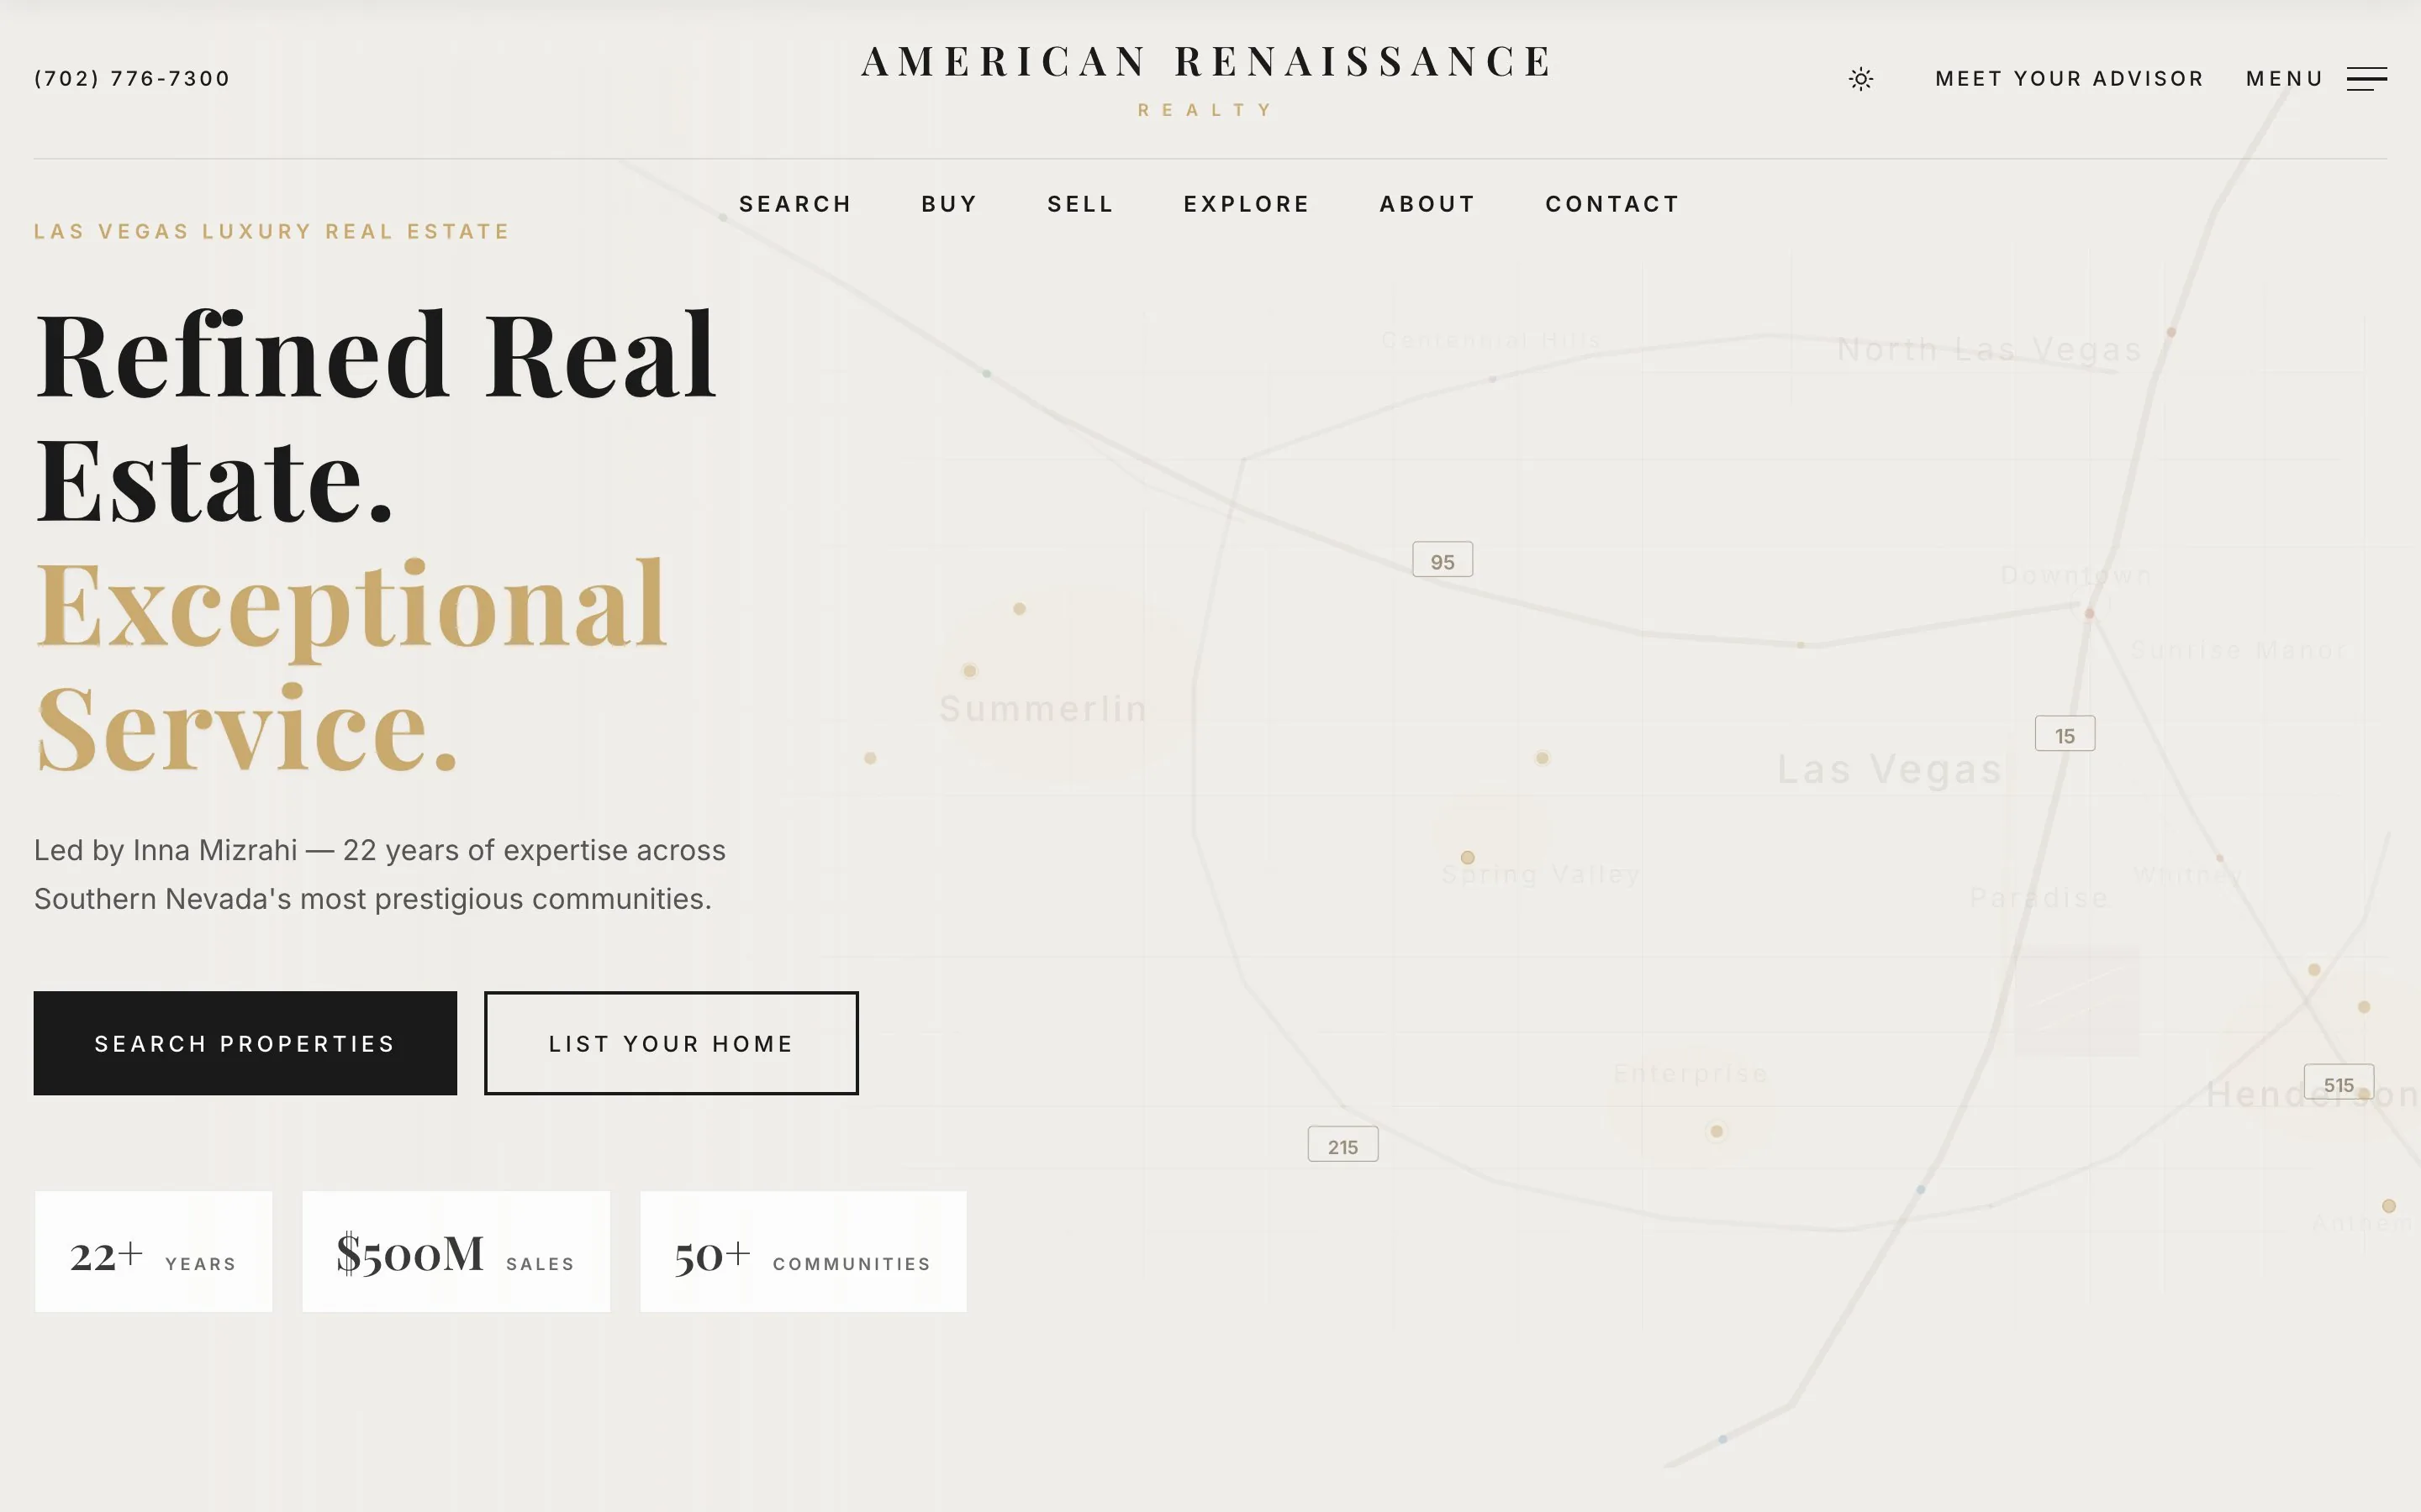Select the Interstate 15 badge on the map
The height and width of the screenshot is (1512, 2421).
[2064, 733]
